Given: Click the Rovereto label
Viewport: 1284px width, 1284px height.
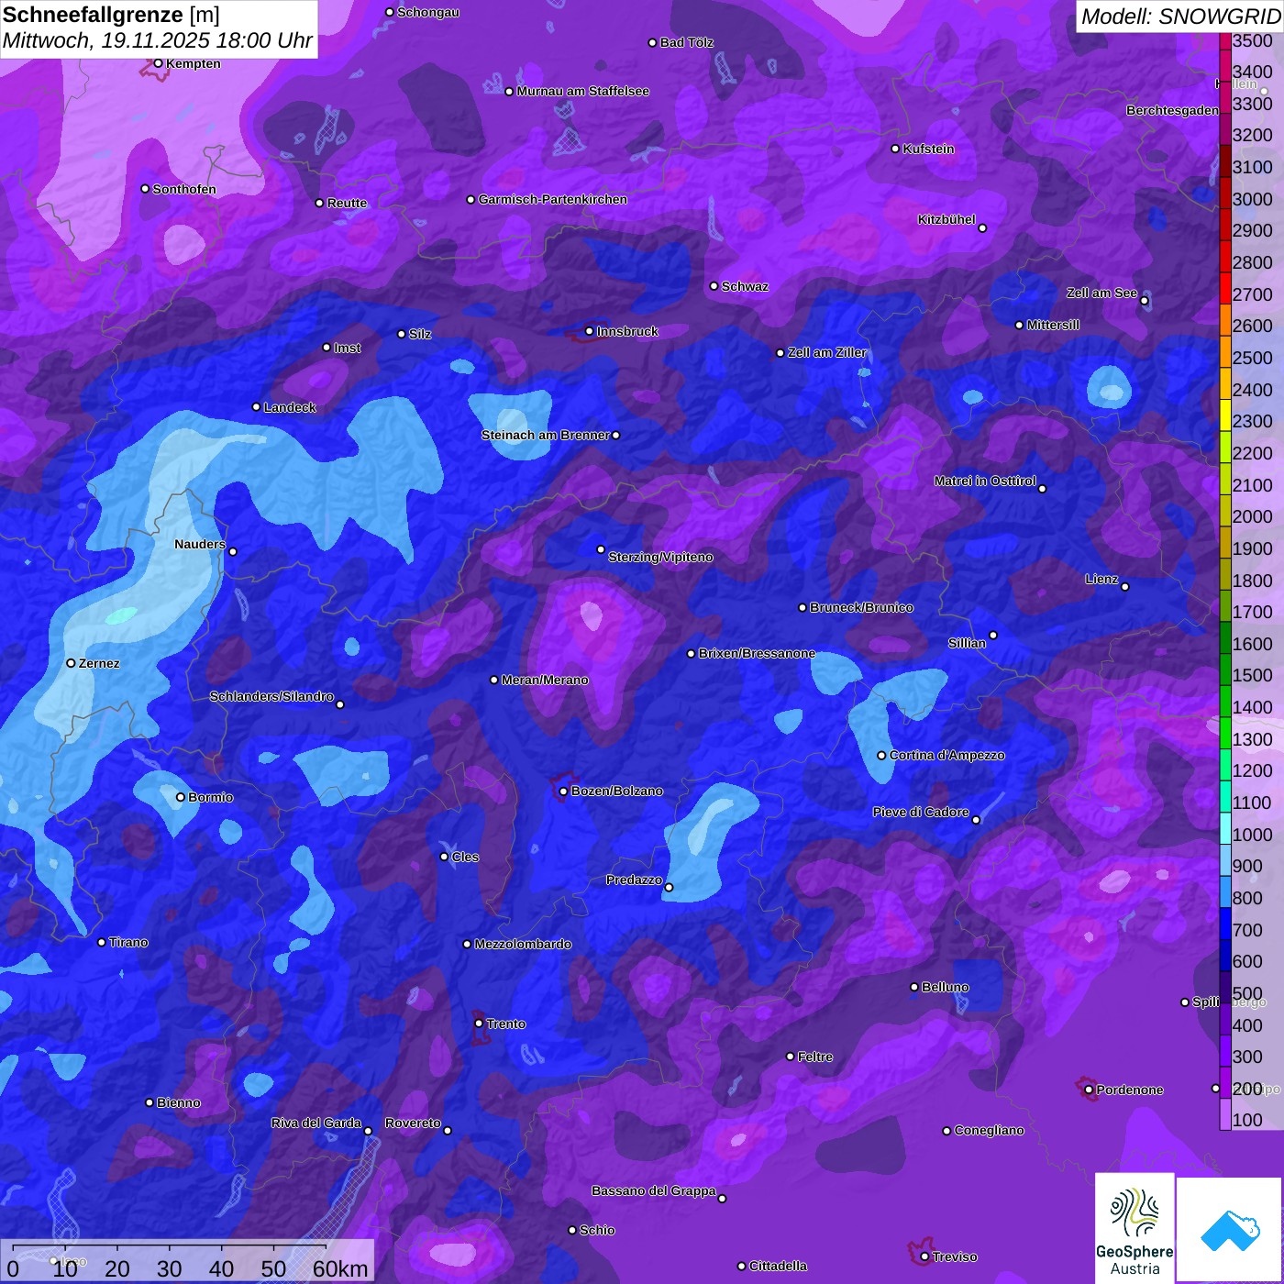Looking at the screenshot, I should click(413, 1123).
